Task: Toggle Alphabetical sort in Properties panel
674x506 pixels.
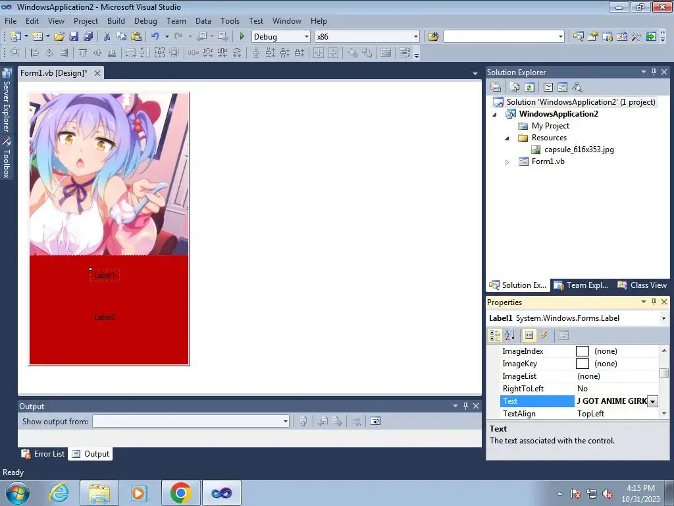Action: coord(510,335)
